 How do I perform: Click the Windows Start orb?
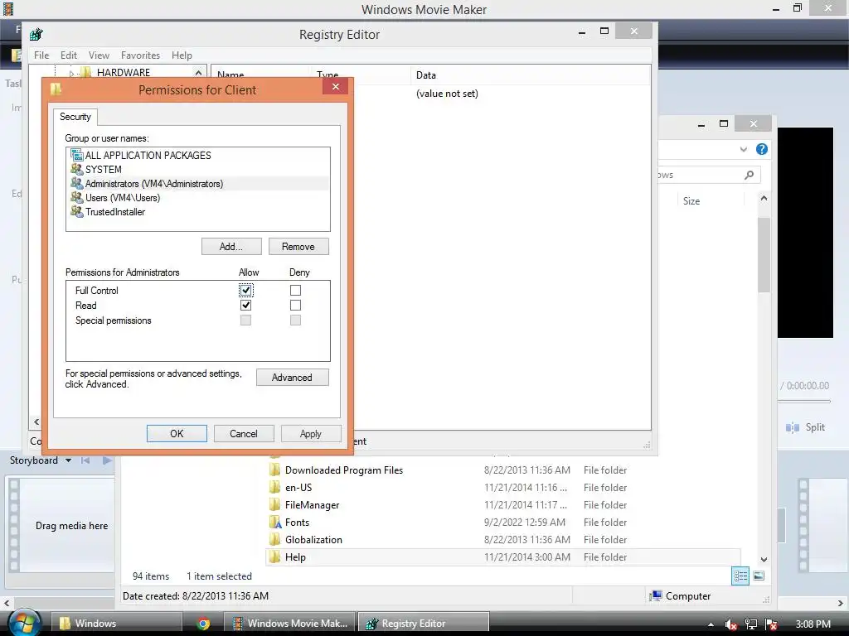point(24,623)
